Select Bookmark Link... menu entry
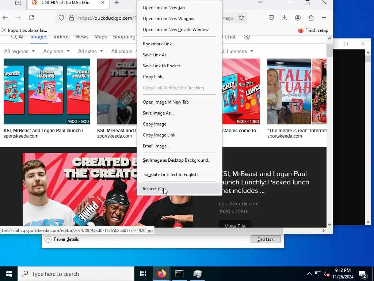The width and height of the screenshot is (374, 281). tap(179, 44)
